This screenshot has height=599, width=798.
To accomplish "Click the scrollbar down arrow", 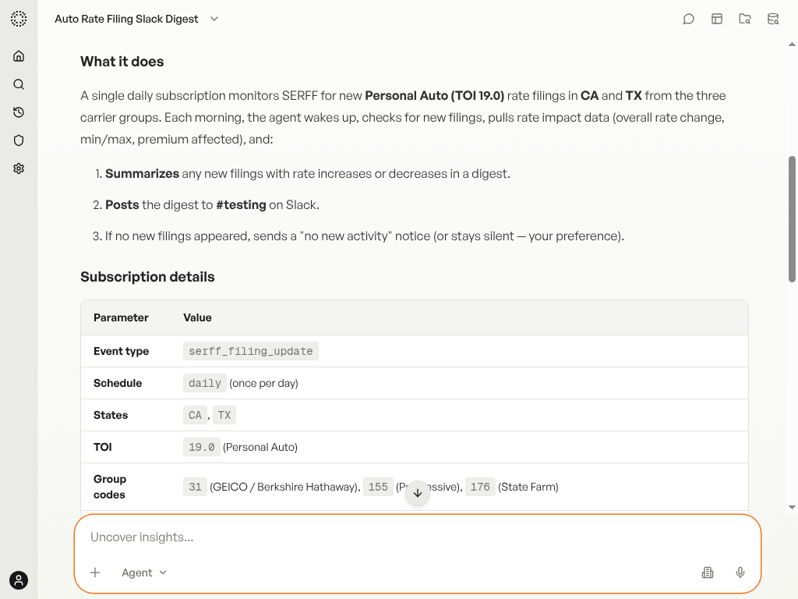I will tap(792, 507).
